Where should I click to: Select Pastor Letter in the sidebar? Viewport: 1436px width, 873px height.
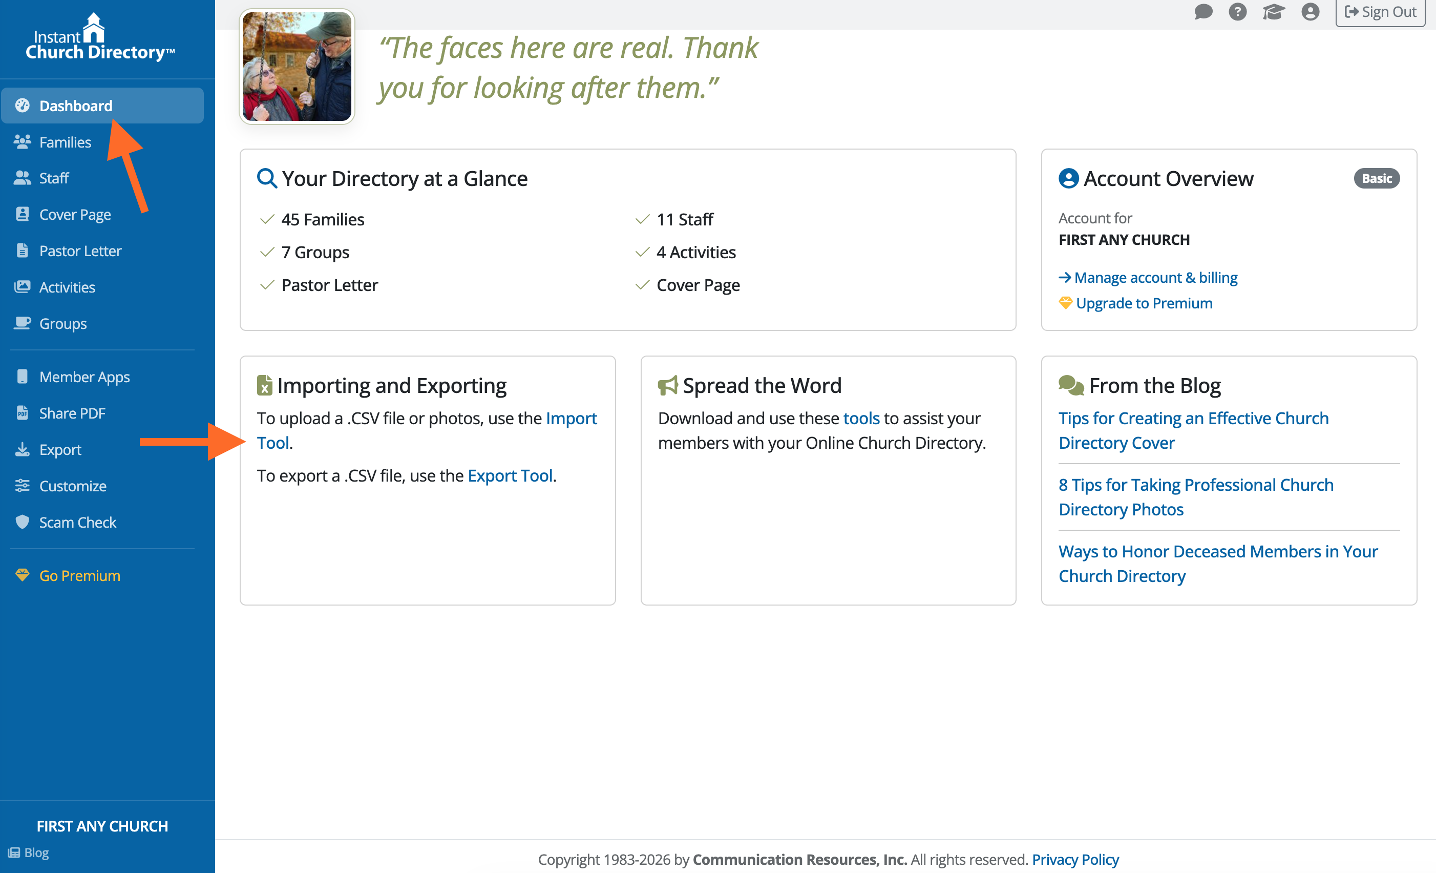pyautogui.click(x=80, y=251)
